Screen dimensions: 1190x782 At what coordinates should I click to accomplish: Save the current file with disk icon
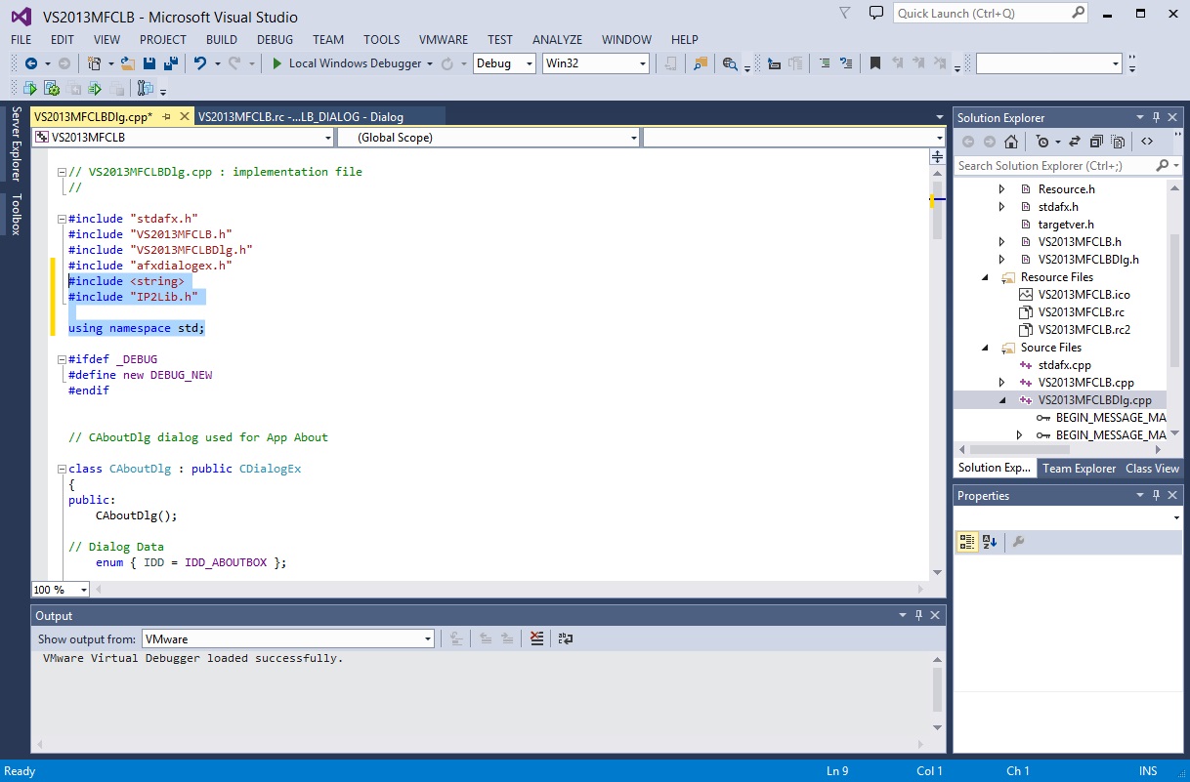[x=149, y=63]
